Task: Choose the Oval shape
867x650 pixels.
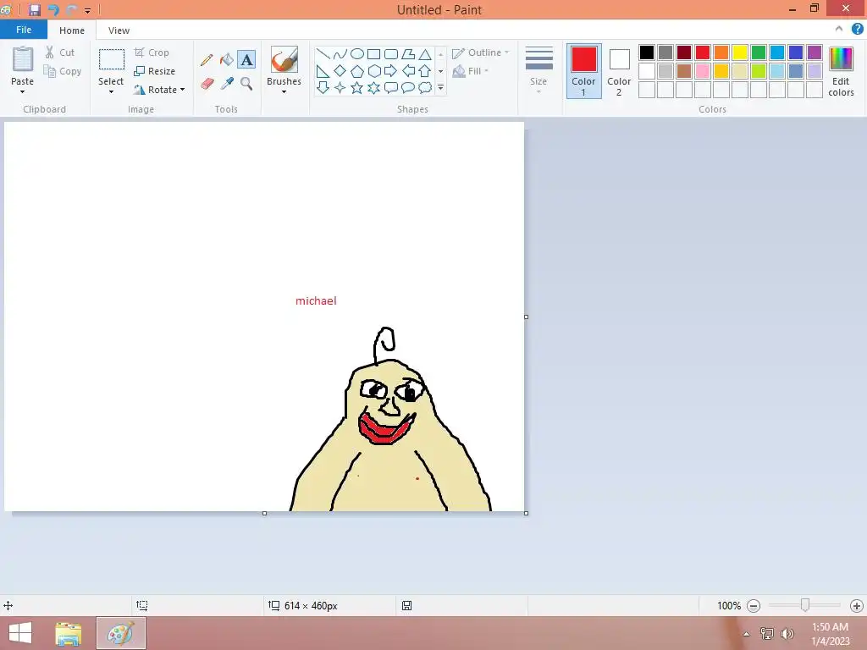Action: (x=357, y=53)
